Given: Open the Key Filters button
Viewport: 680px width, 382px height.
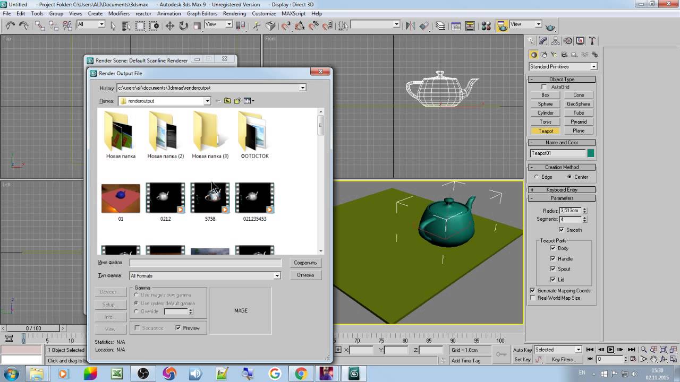Looking at the screenshot, I should click(564, 360).
